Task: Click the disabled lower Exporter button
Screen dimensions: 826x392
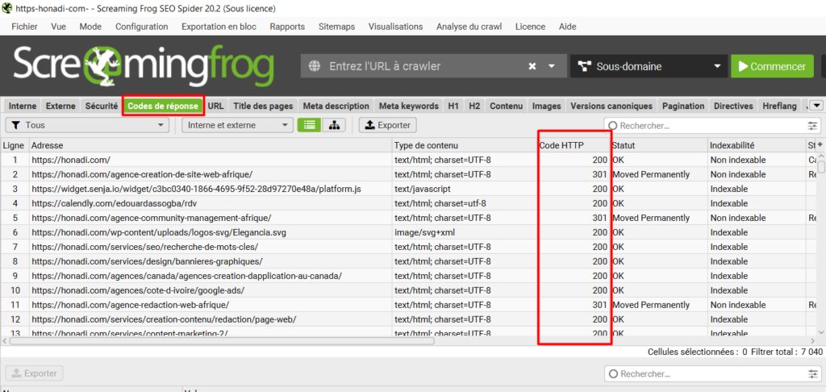Action: tap(34, 373)
